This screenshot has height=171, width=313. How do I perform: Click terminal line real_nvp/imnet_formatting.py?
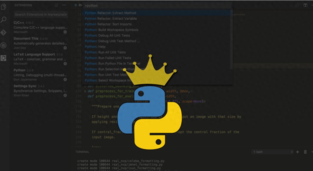[x=120, y=165]
